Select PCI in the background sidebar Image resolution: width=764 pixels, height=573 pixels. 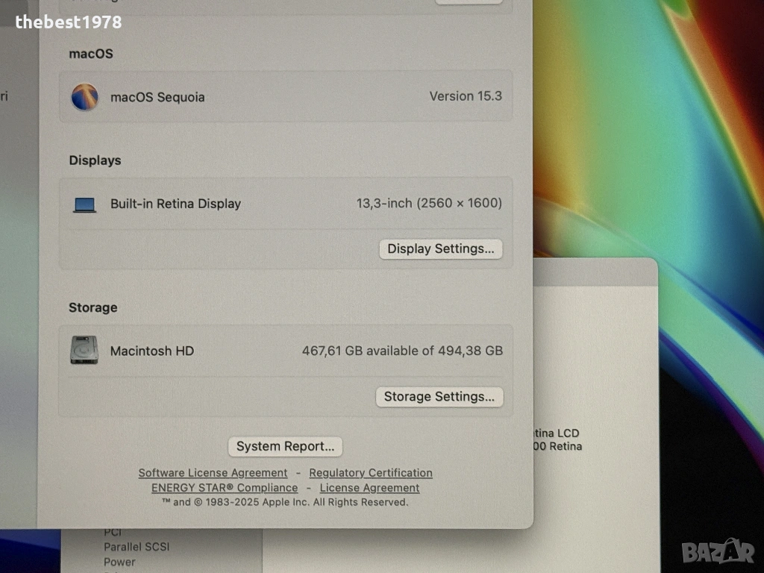click(x=113, y=532)
